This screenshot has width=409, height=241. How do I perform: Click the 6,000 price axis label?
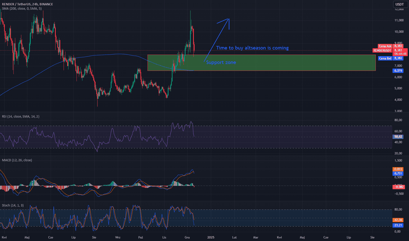point(399,77)
